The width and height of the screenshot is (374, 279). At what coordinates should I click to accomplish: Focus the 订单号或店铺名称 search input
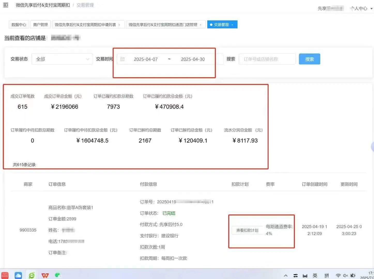tap(267, 59)
